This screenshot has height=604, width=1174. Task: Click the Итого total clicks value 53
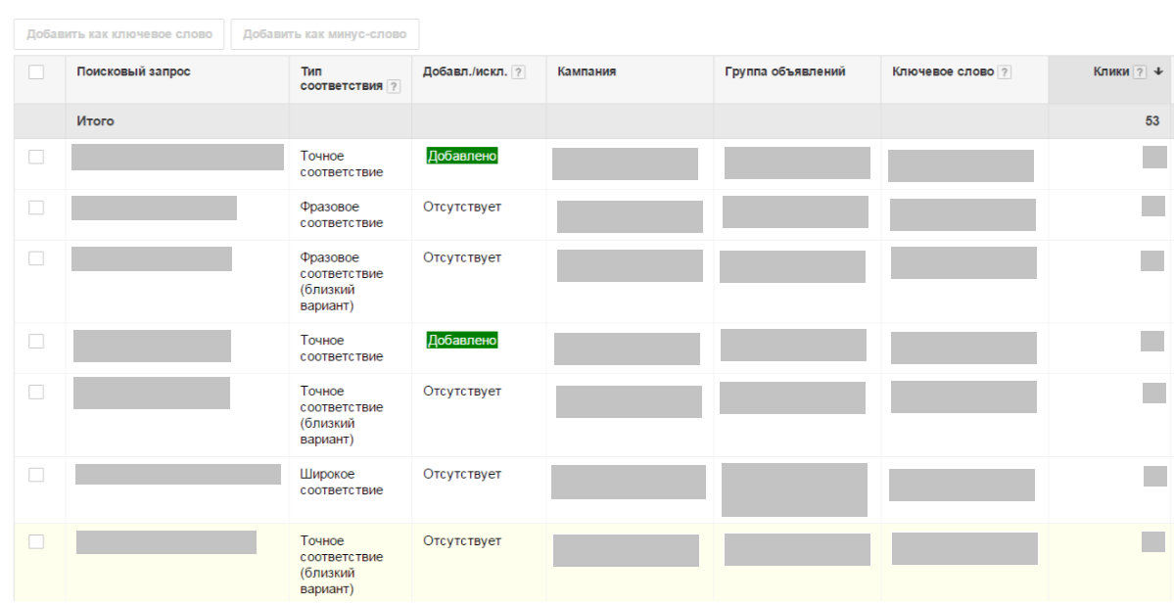click(1151, 121)
